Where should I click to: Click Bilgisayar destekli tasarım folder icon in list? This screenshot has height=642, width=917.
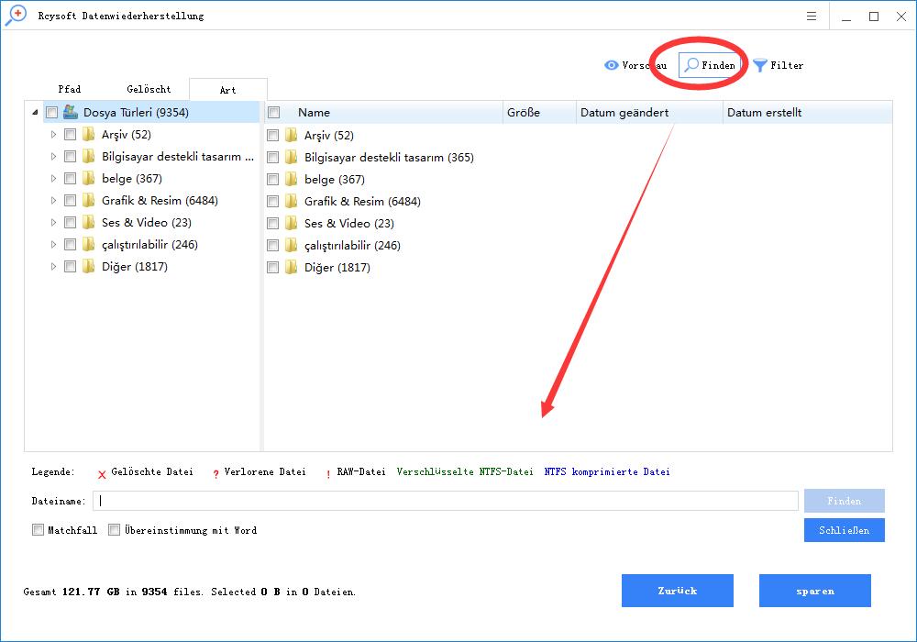[292, 157]
